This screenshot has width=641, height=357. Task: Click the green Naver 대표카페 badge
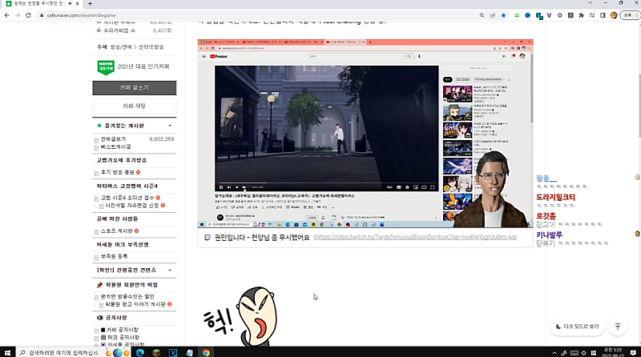pos(106,67)
